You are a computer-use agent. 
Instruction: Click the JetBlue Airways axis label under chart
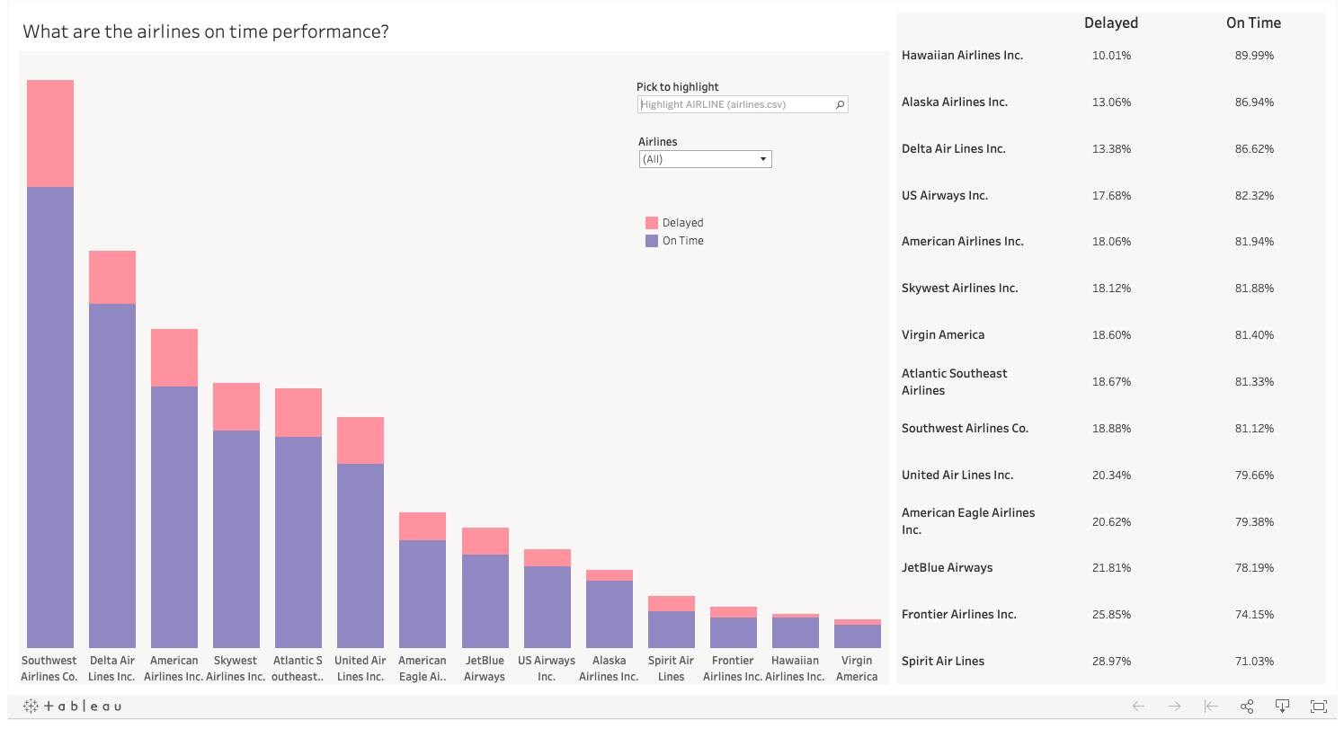[x=485, y=669]
